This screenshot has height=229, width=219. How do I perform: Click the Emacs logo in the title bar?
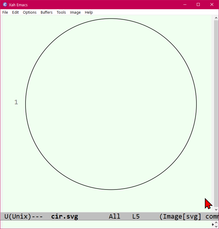[5, 4]
